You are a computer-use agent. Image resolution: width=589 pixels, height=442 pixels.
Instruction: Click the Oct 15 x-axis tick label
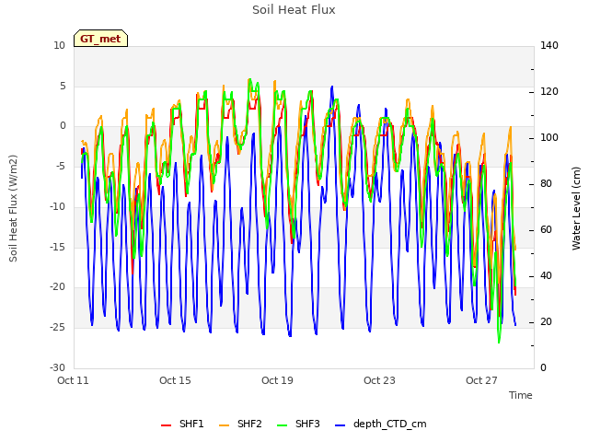(x=175, y=380)
